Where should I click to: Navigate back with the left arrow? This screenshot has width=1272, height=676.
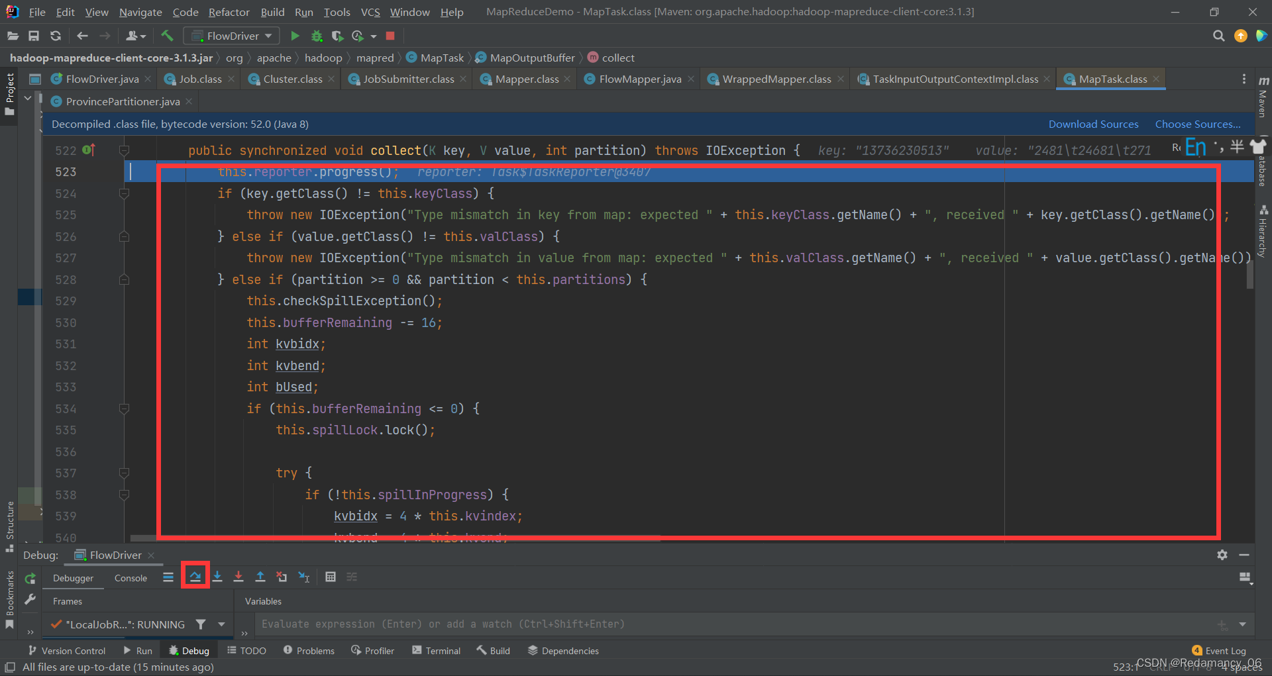coord(82,36)
